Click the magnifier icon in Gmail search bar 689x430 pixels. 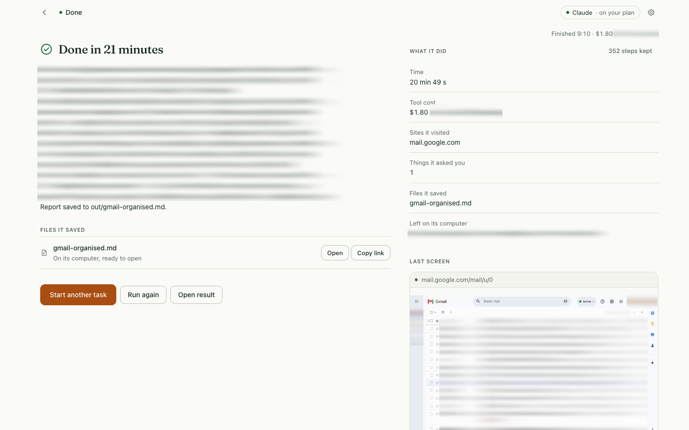(478, 301)
